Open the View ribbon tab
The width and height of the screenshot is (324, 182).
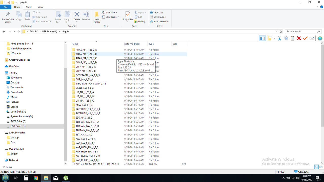(40, 7)
